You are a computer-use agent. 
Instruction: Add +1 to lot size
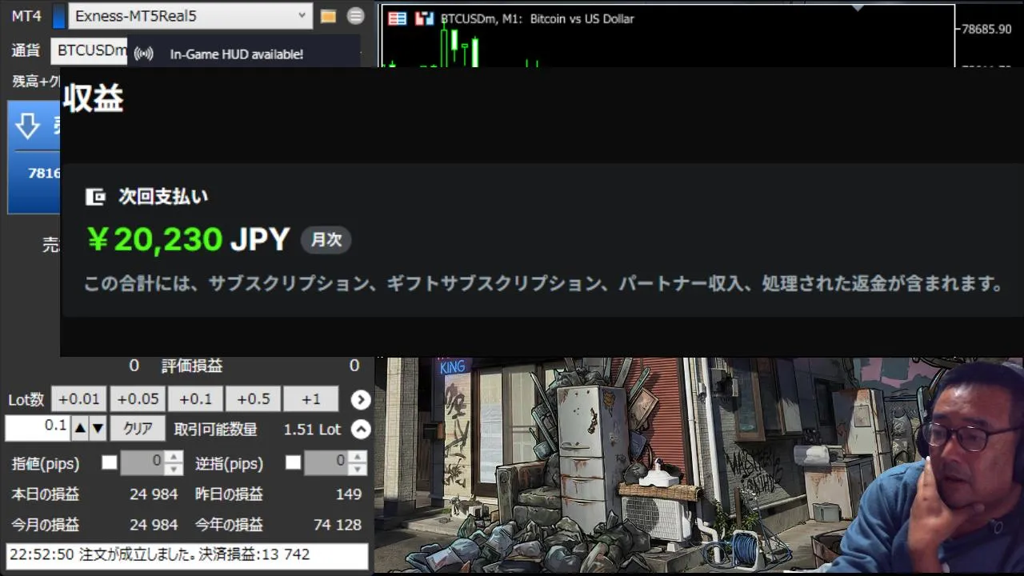tap(311, 399)
